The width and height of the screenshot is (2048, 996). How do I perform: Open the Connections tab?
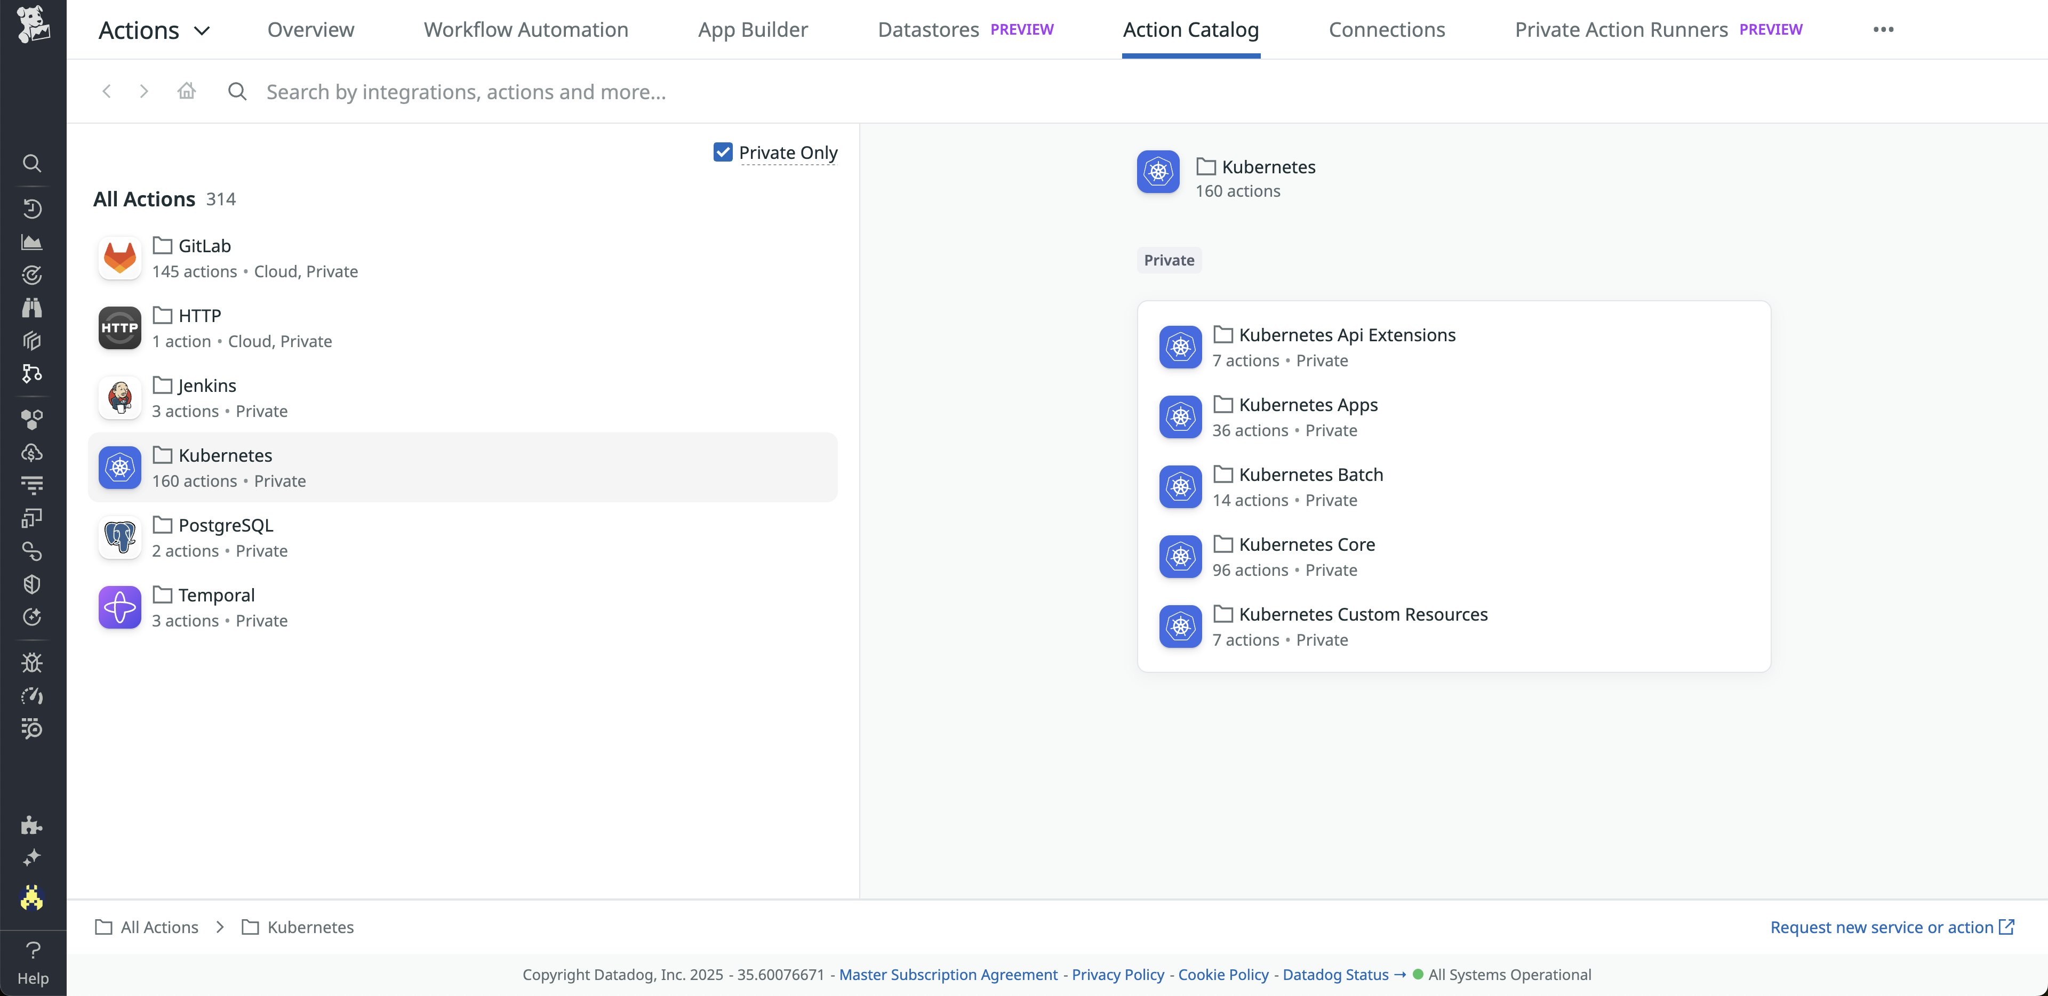coord(1387,29)
